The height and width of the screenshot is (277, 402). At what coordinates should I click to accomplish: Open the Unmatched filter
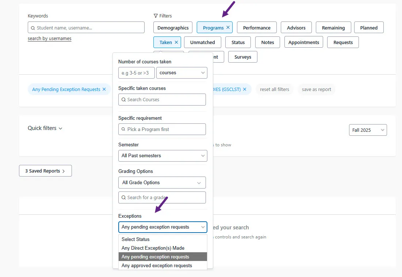(x=203, y=42)
